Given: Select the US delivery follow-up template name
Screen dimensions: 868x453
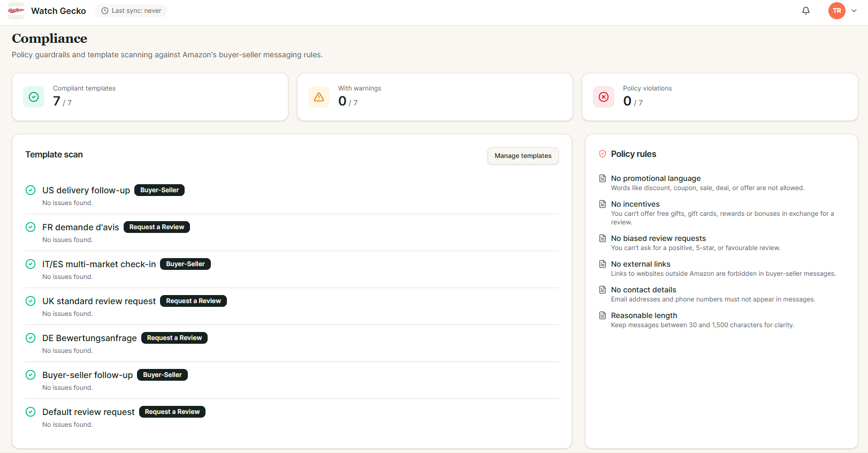Looking at the screenshot, I should (x=86, y=190).
